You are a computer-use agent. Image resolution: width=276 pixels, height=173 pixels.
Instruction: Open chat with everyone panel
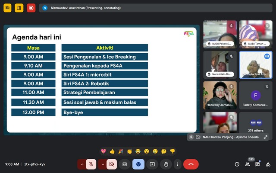tap(258, 164)
